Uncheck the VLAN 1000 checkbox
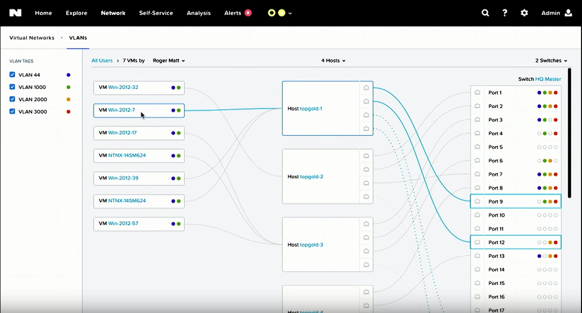This screenshot has height=313, width=582. 12,87
